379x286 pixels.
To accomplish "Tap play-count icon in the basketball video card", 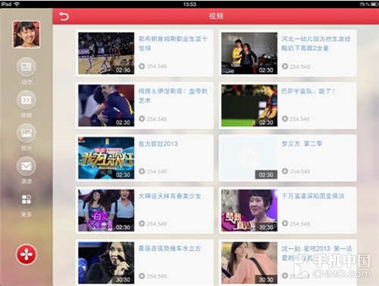I will [142, 66].
